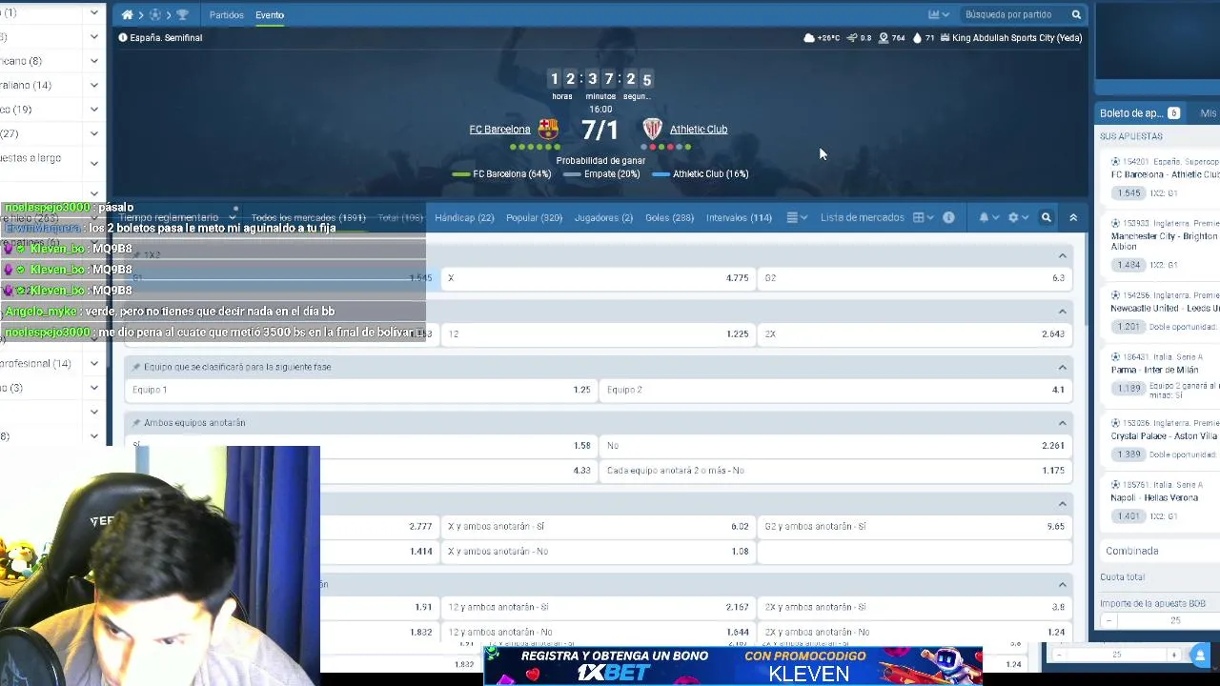Select the Popular (320) market tab
The height and width of the screenshot is (686, 1220).
coord(534,218)
